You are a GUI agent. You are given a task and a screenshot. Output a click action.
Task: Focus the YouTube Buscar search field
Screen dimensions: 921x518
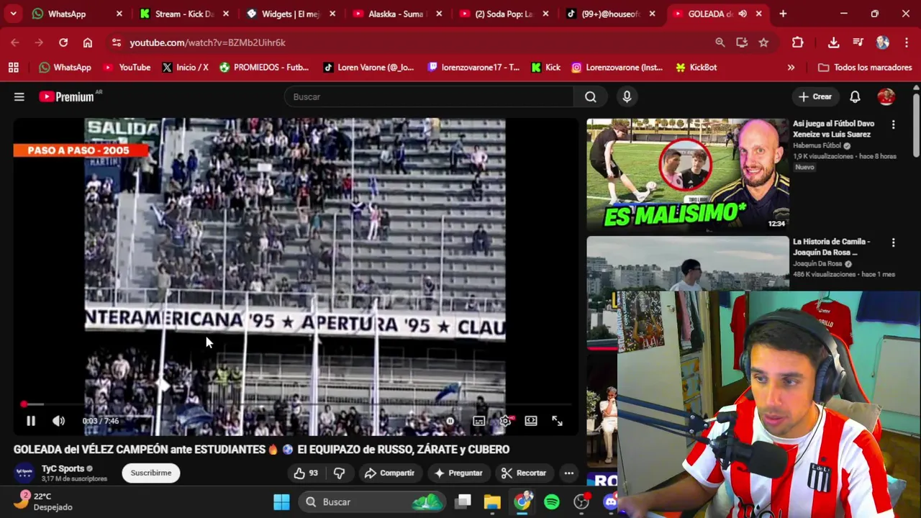(x=429, y=96)
